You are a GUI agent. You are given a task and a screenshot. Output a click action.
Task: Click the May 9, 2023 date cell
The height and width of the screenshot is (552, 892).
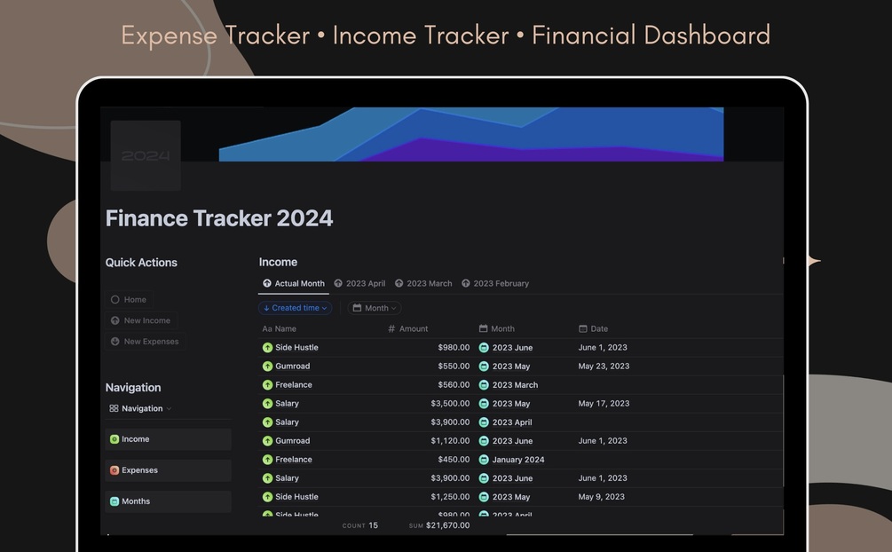pyautogui.click(x=601, y=497)
